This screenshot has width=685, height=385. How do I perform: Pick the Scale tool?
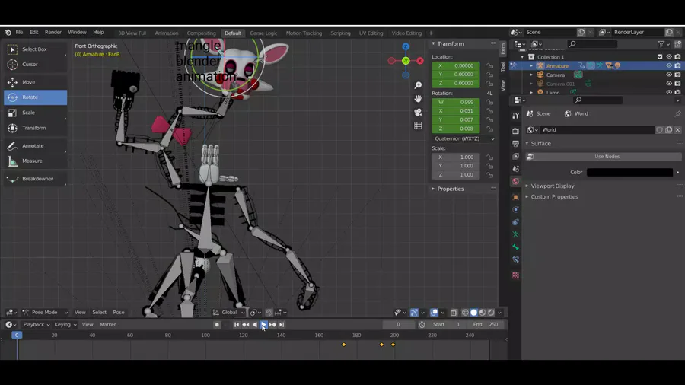point(35,113)
